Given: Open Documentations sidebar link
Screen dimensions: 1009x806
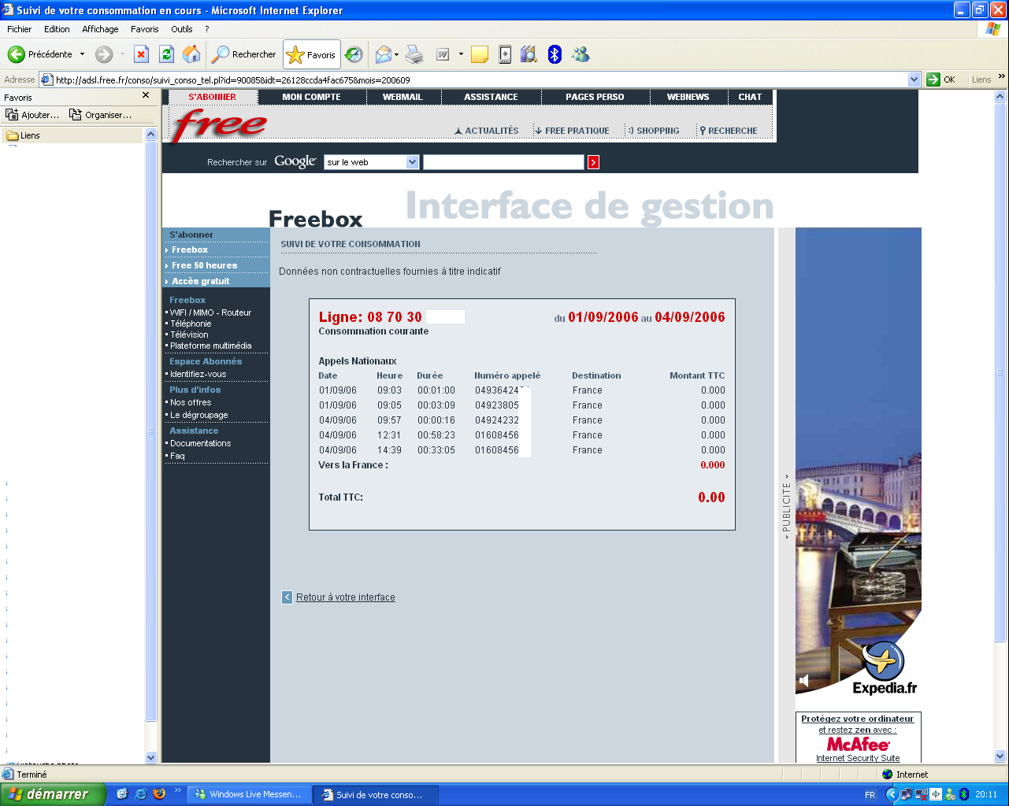Looking at the screenshot, I should [200, 443].
